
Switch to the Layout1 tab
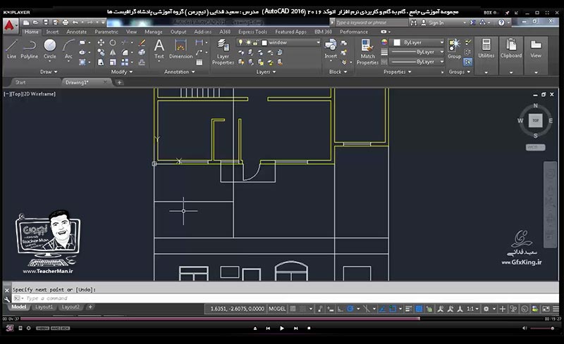point(44,307)
